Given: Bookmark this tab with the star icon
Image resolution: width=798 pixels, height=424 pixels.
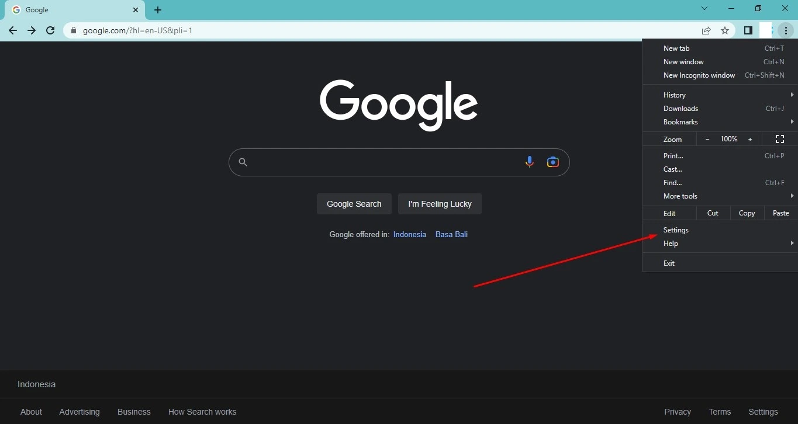Looking at the screenshot, I should (725, 30).
